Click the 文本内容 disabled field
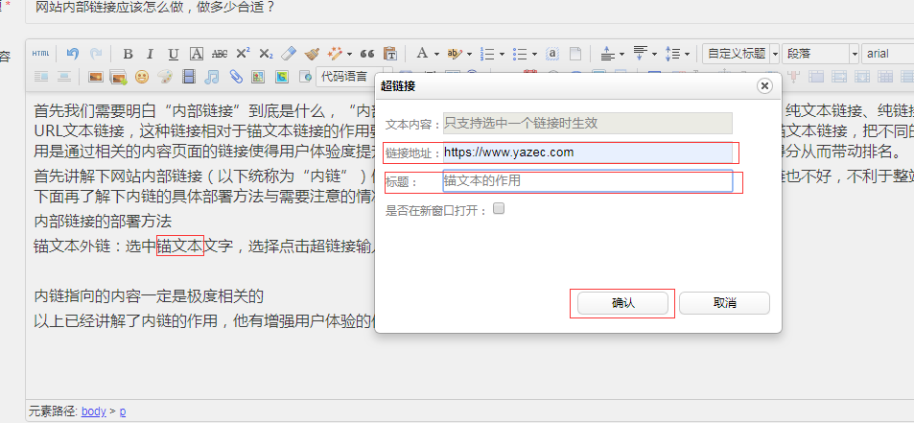Image resolution: width=914 pixels, height=423 pixels. (588, 124)
